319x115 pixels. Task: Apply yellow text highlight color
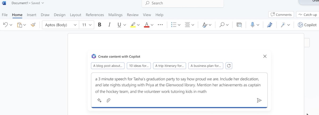[x=133, y=25]
